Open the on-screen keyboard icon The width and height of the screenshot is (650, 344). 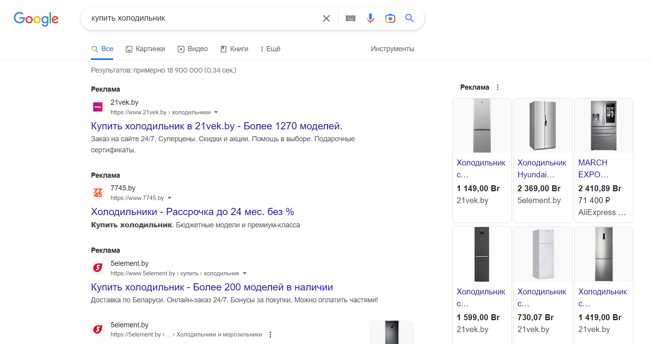click(351, 18)
